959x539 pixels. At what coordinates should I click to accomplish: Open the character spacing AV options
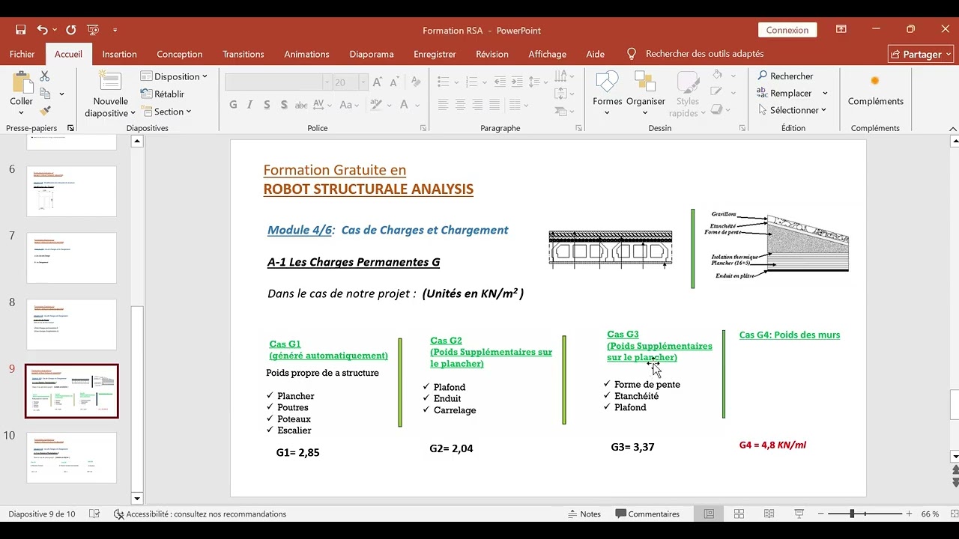(322, 105)
